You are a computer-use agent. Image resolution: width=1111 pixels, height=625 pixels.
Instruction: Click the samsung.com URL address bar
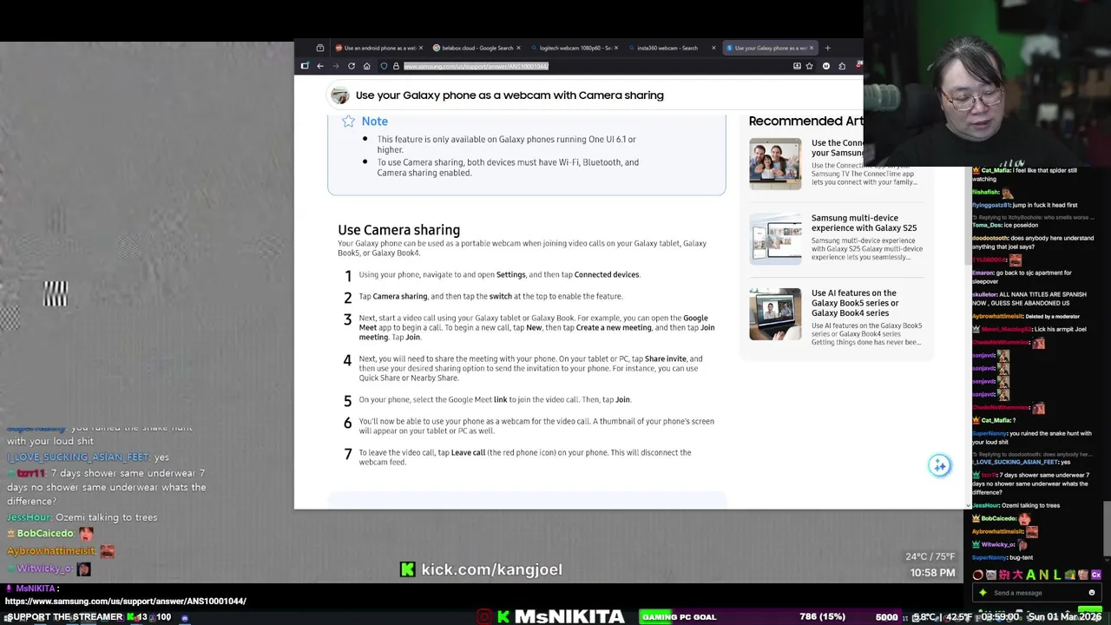476,66
